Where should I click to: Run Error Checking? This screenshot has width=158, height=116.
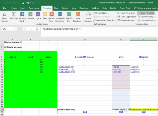pos(145,17)
